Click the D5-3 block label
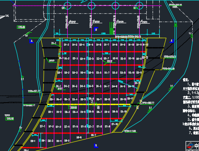The width and height of the screenshot is (199, 151). [67, 99]
